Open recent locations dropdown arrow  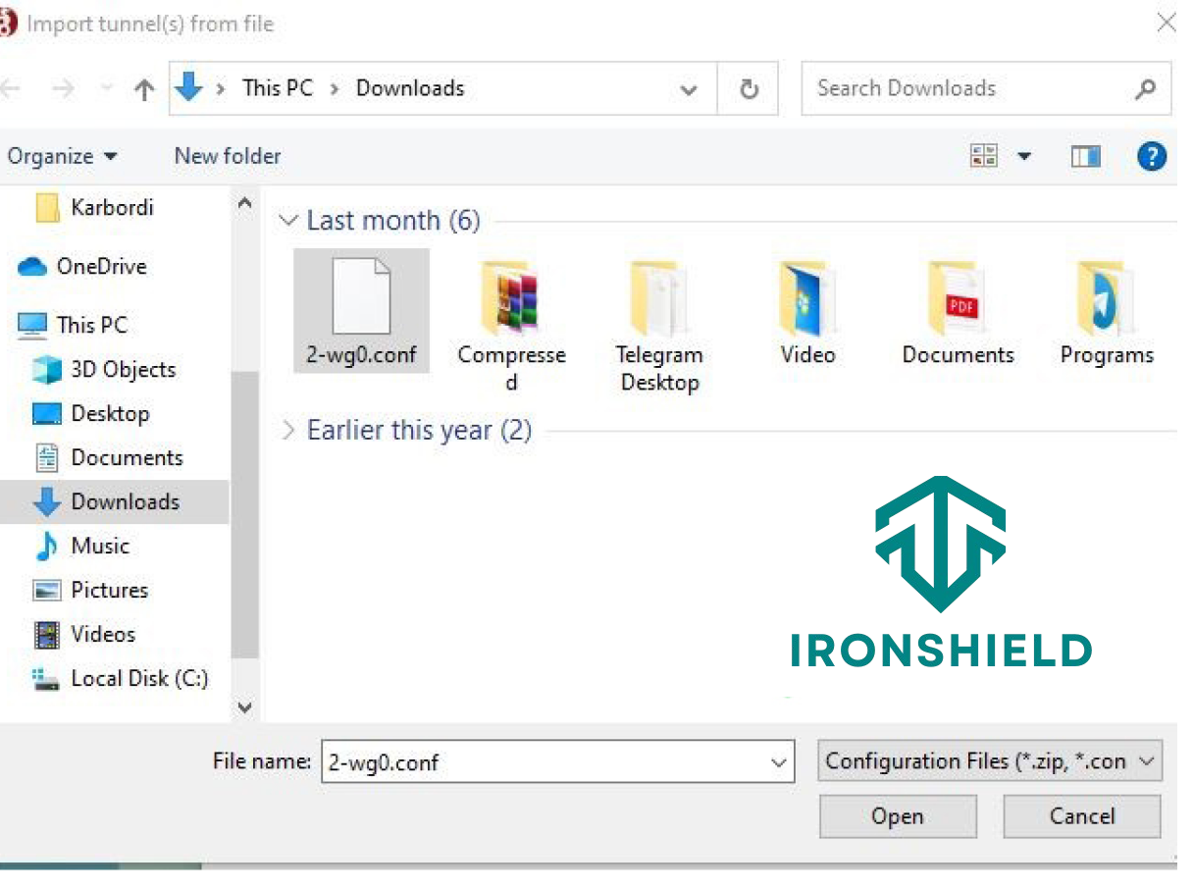(x=107, y=89)
